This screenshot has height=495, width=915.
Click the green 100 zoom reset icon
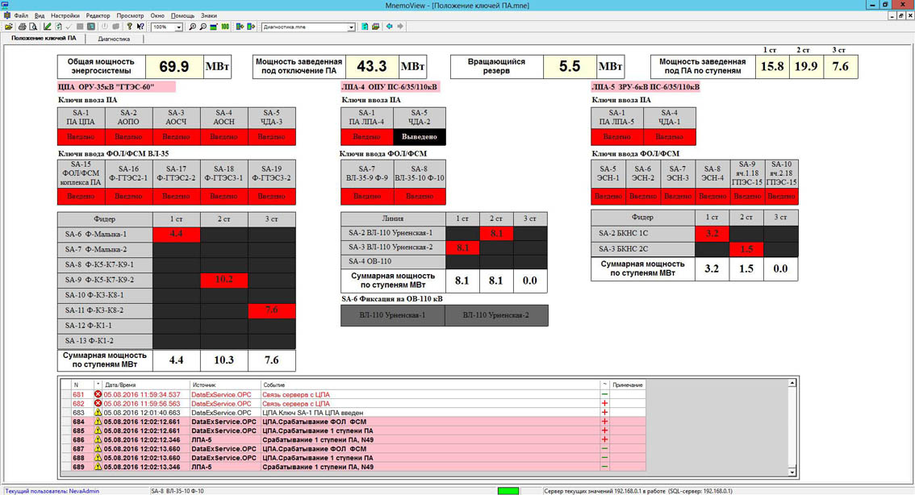click(x=225, y=27)
